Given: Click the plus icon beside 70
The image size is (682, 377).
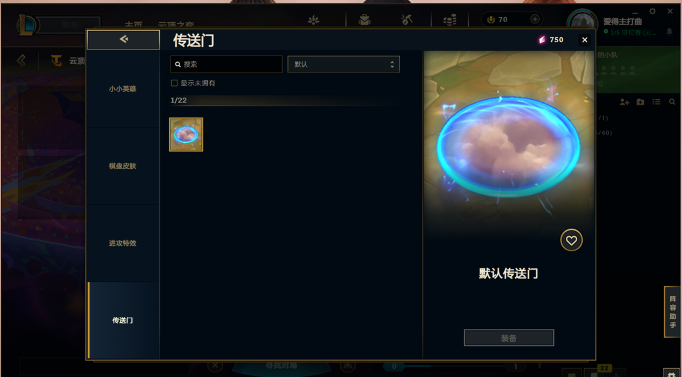Looking at the screenshot, I should coord(535,19).
